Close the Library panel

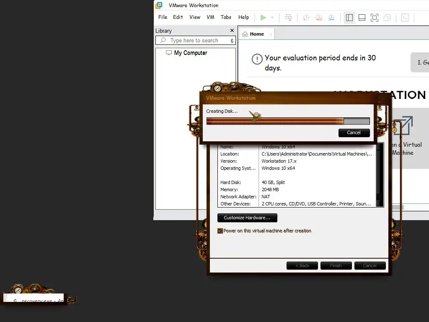pos(232,30)
